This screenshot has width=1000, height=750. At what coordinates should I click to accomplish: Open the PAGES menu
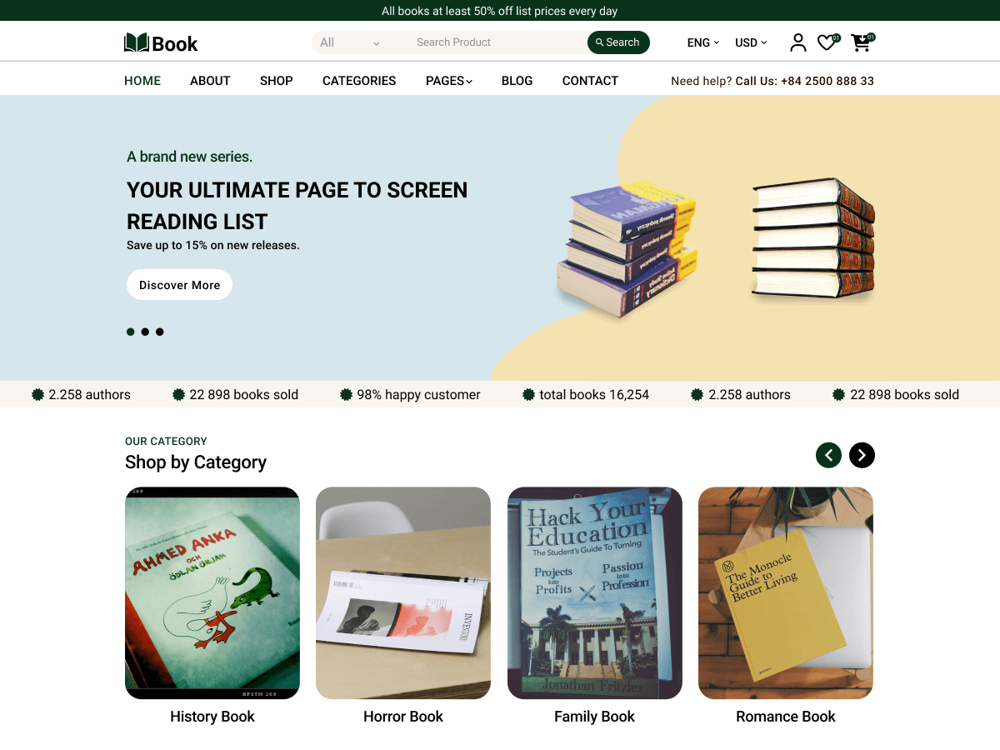point(448,81)
